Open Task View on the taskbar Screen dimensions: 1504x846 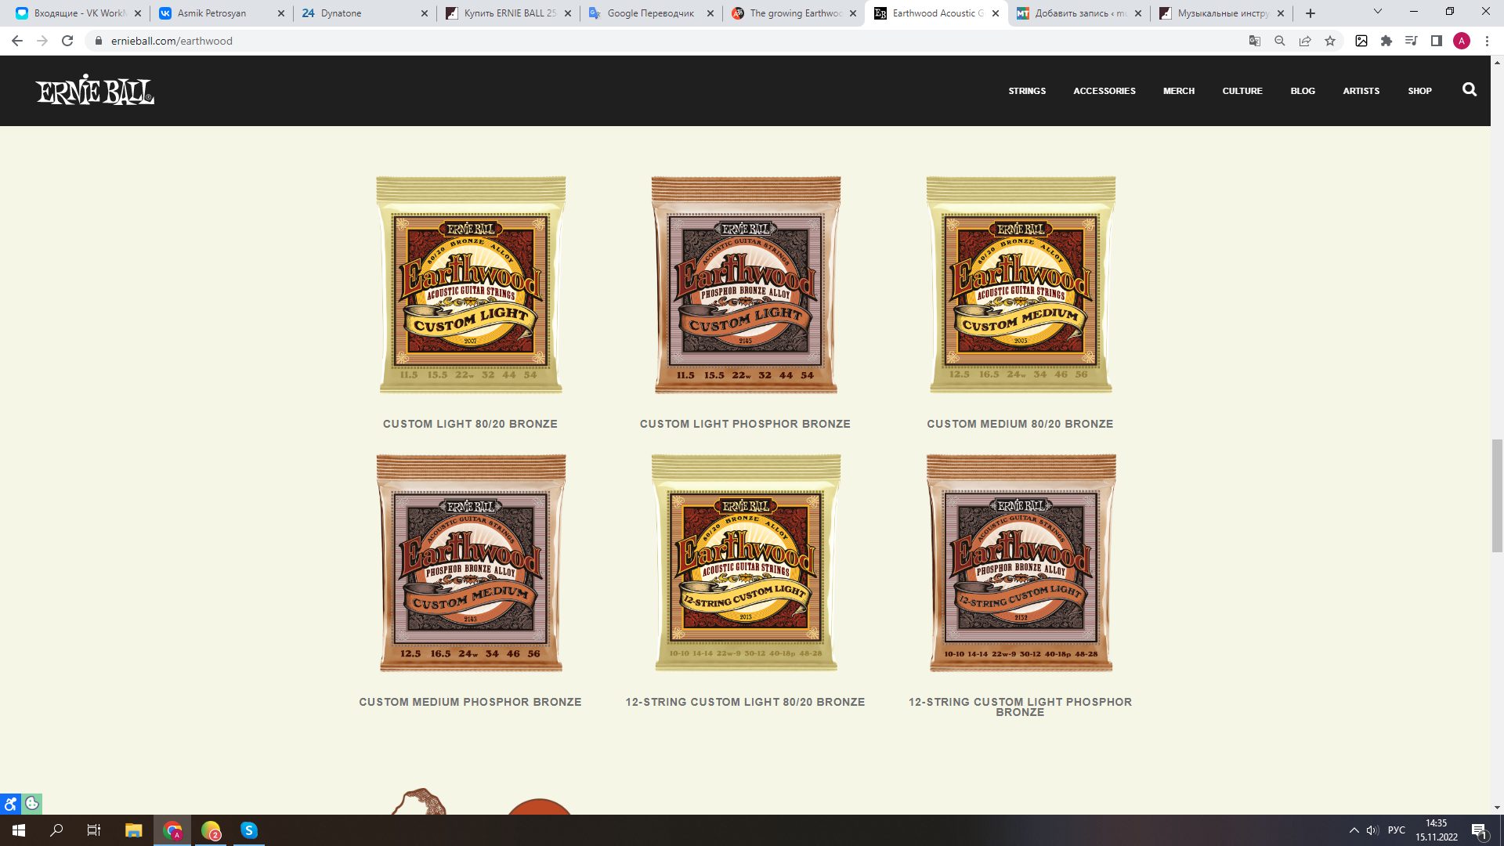[x=94, y=830]
